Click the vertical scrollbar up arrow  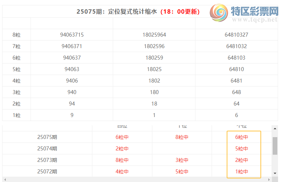pyautogui.click(x=275, y=129)
